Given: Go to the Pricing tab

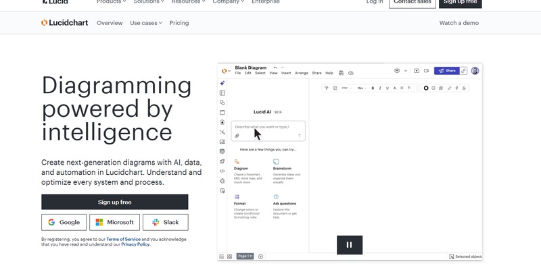Looking at the screenshot, I should (179, 23).
